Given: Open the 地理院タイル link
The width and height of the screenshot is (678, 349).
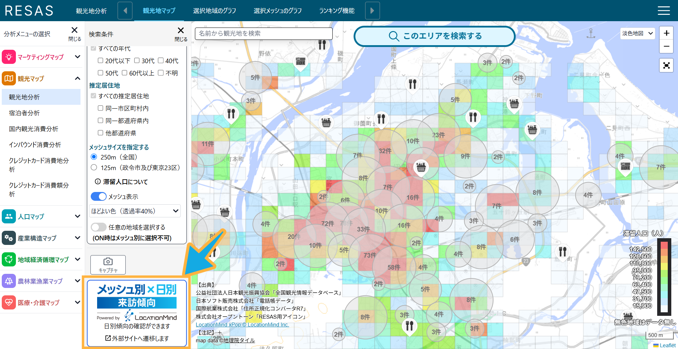Looking at the screenshot, I should 239,341.
